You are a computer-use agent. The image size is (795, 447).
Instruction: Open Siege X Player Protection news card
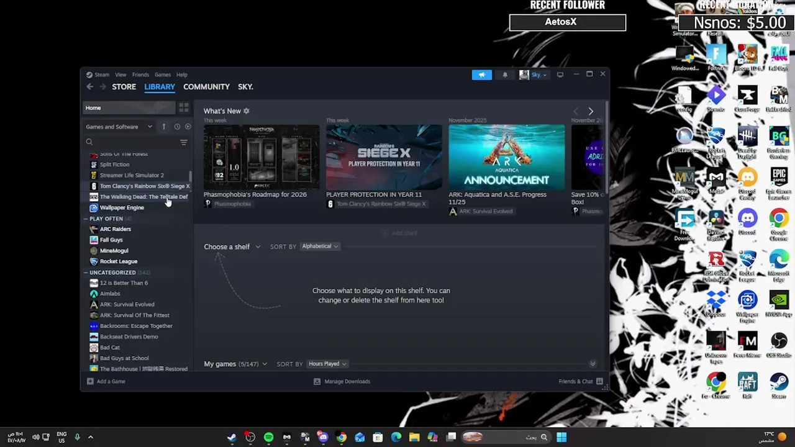[x=384, y=158]
